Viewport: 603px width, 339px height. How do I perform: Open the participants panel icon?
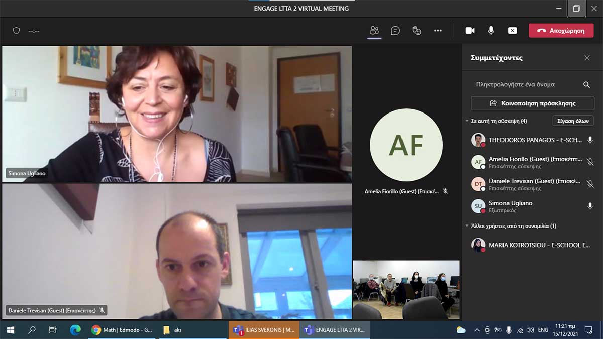click(x=374, y=31)
